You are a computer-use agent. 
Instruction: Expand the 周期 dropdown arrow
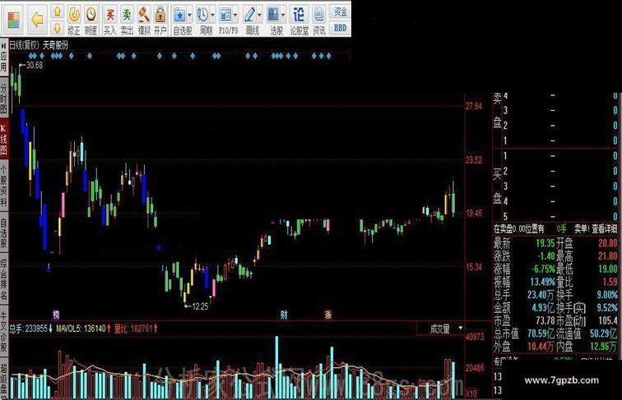(212, 16)
